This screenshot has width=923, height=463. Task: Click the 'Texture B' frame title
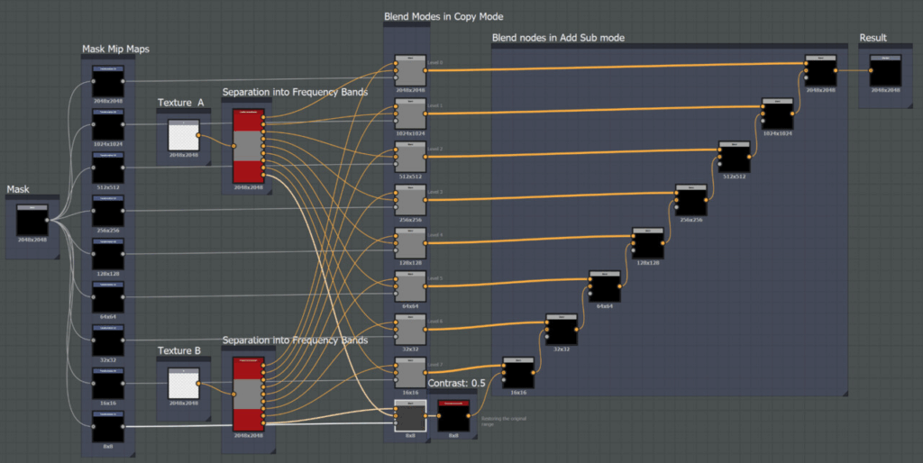(x=179, y=350)
